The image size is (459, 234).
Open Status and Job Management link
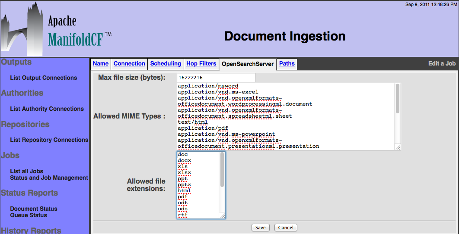pyautogui.click(x=49, y=178)
